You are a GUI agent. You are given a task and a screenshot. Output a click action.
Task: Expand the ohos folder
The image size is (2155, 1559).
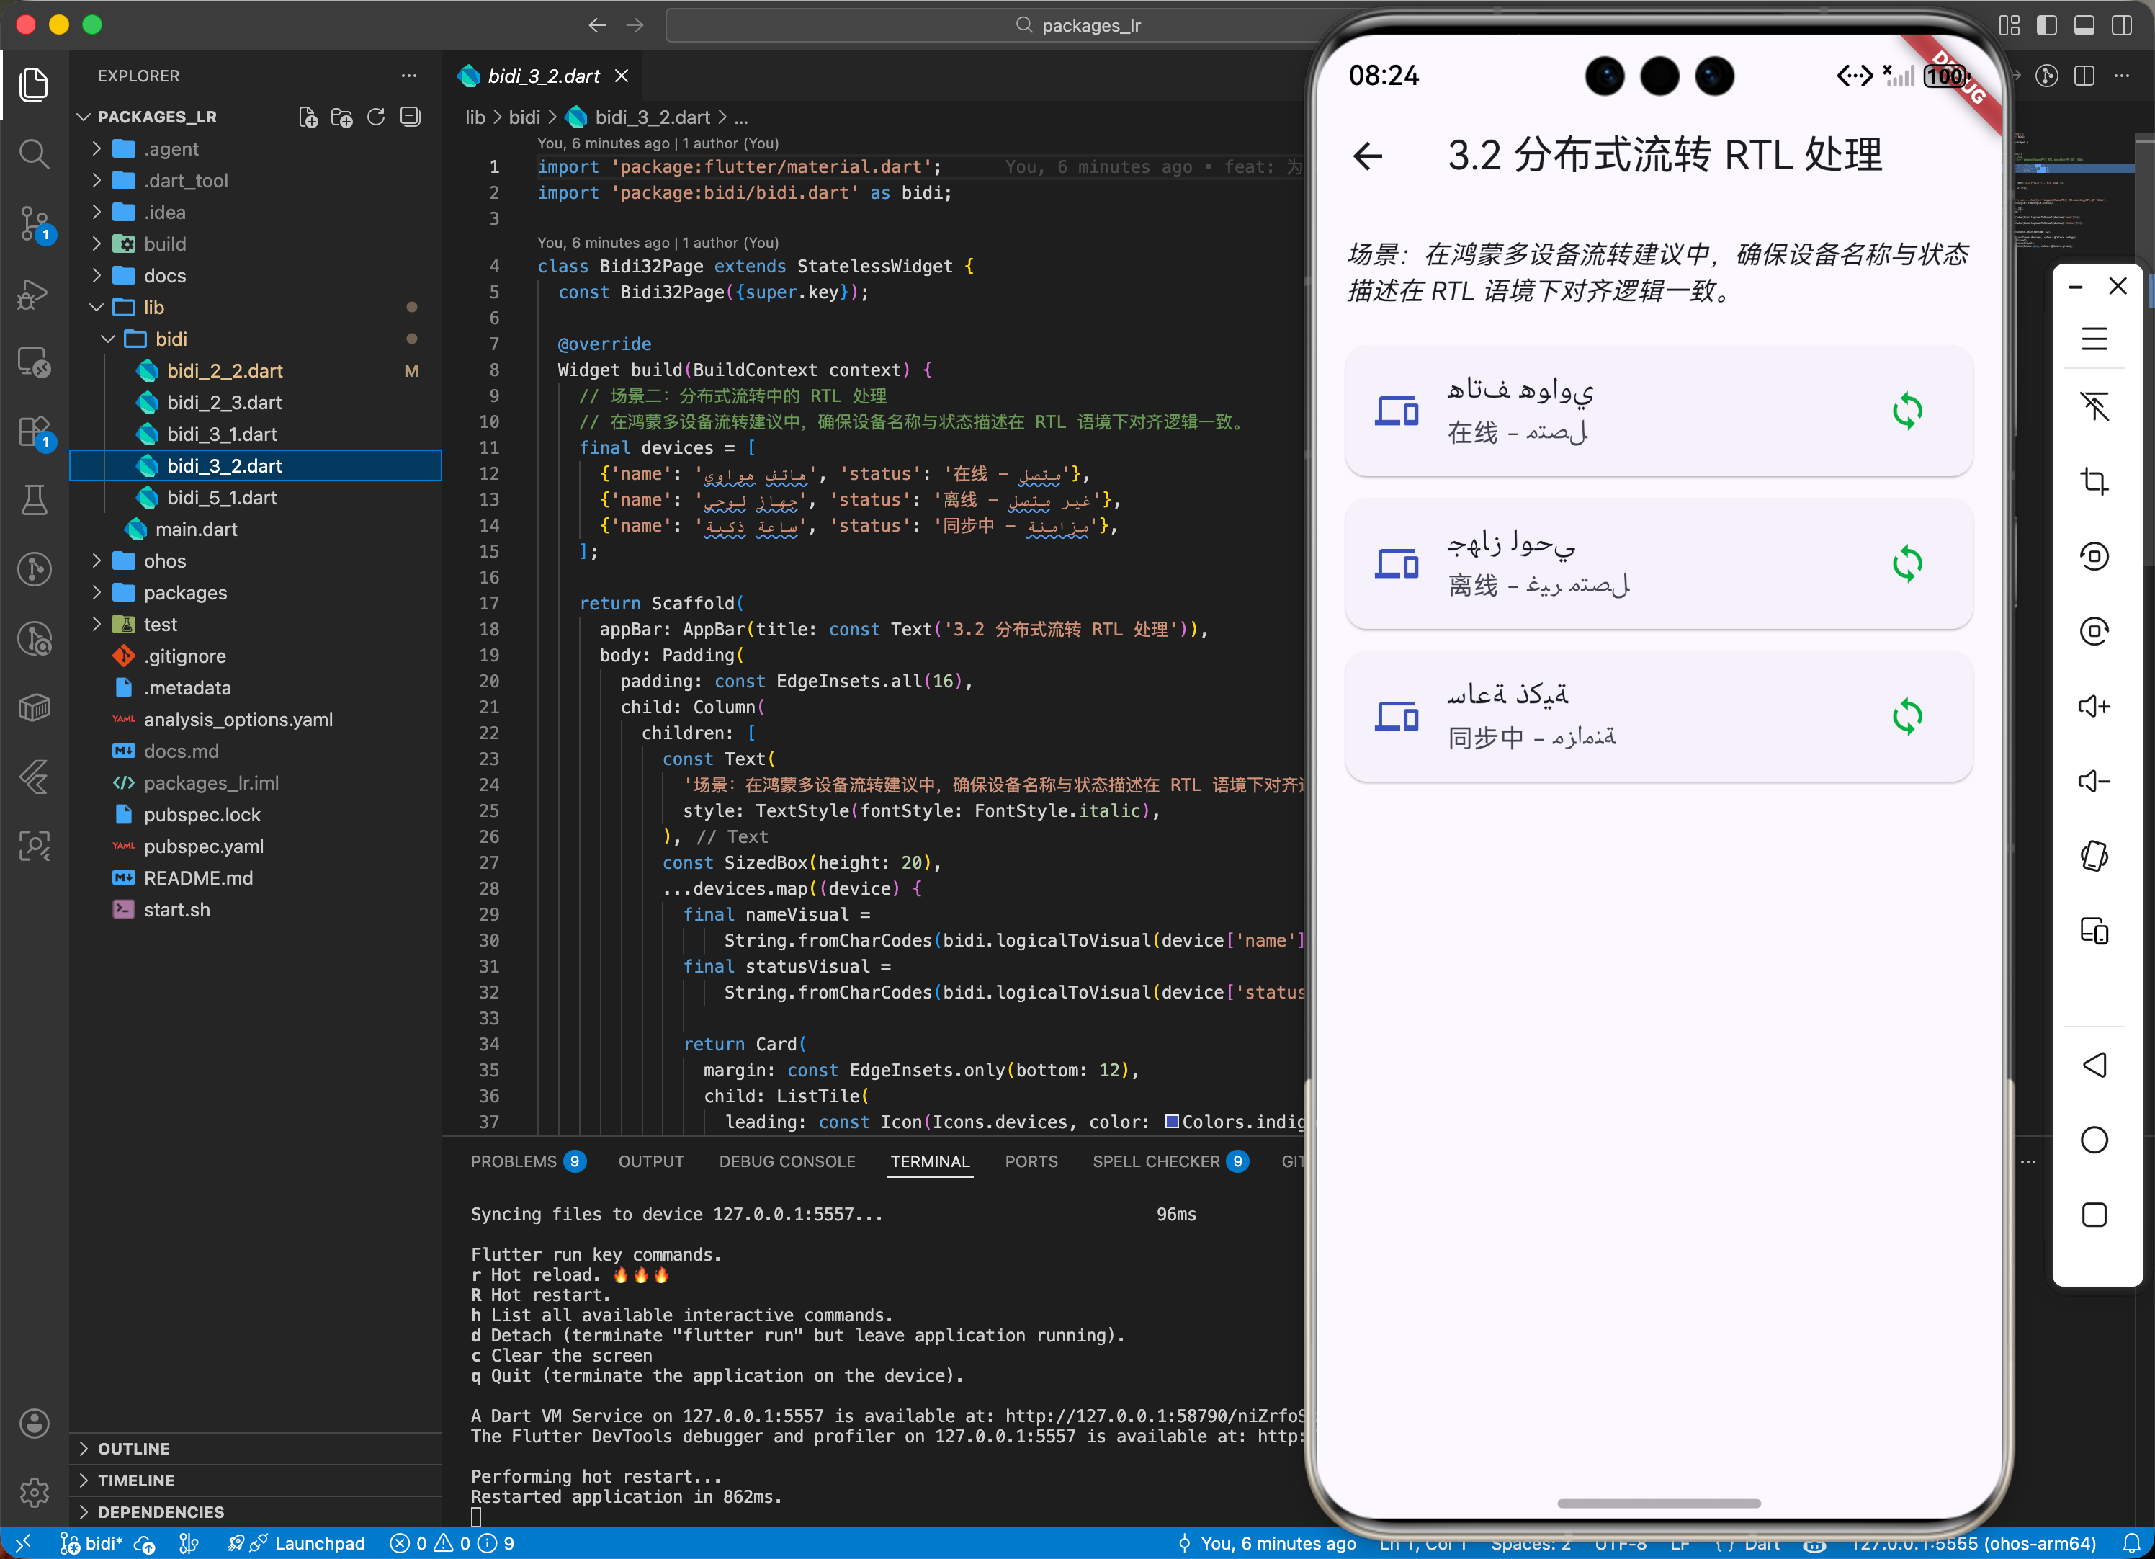(164, 561)
